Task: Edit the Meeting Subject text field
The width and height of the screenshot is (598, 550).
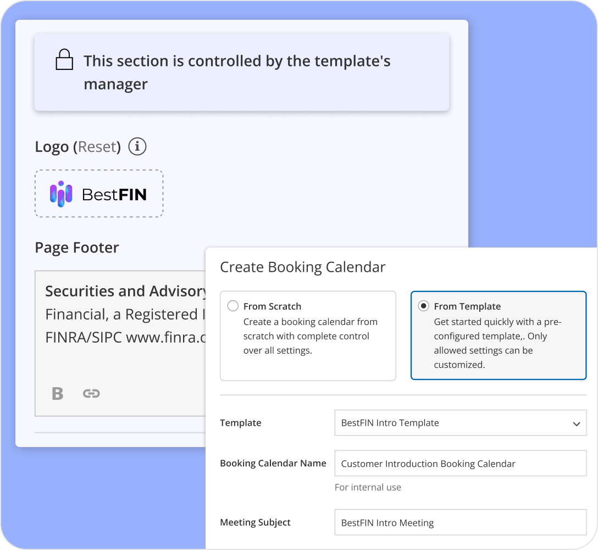Action: click(461, 522)
